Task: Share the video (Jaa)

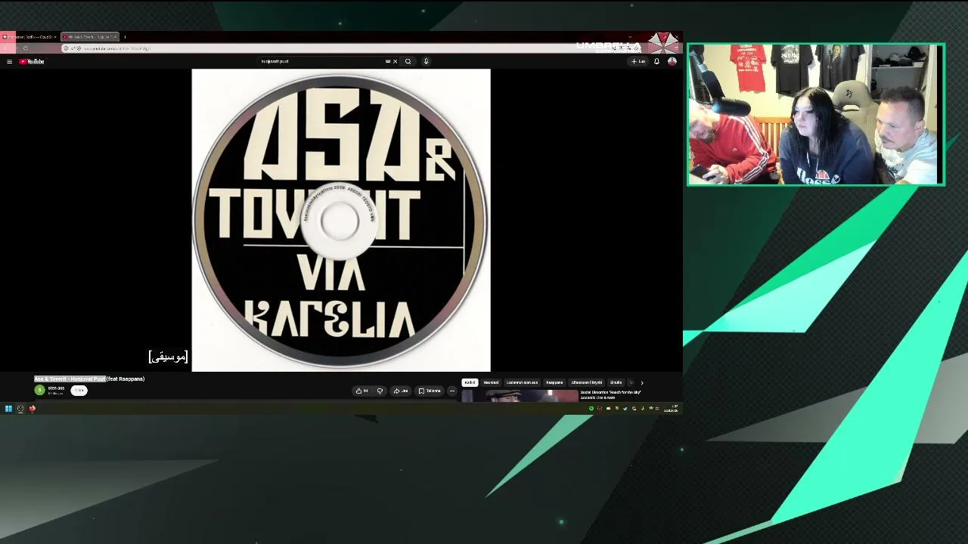Action: pyautogui.click(x=401, y=391)
